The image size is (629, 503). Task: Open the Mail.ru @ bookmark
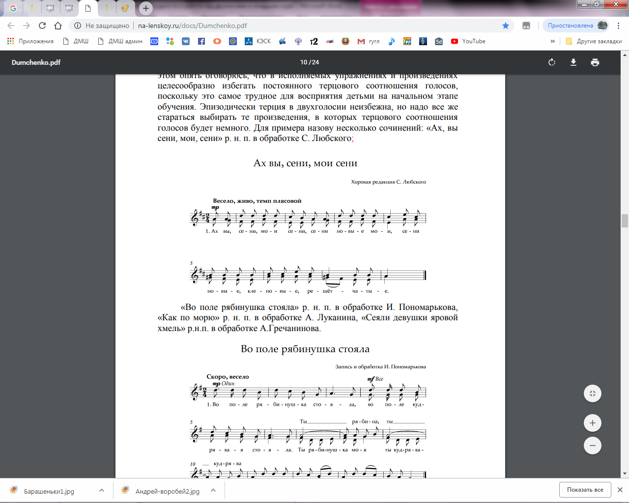tap(233, 41)
